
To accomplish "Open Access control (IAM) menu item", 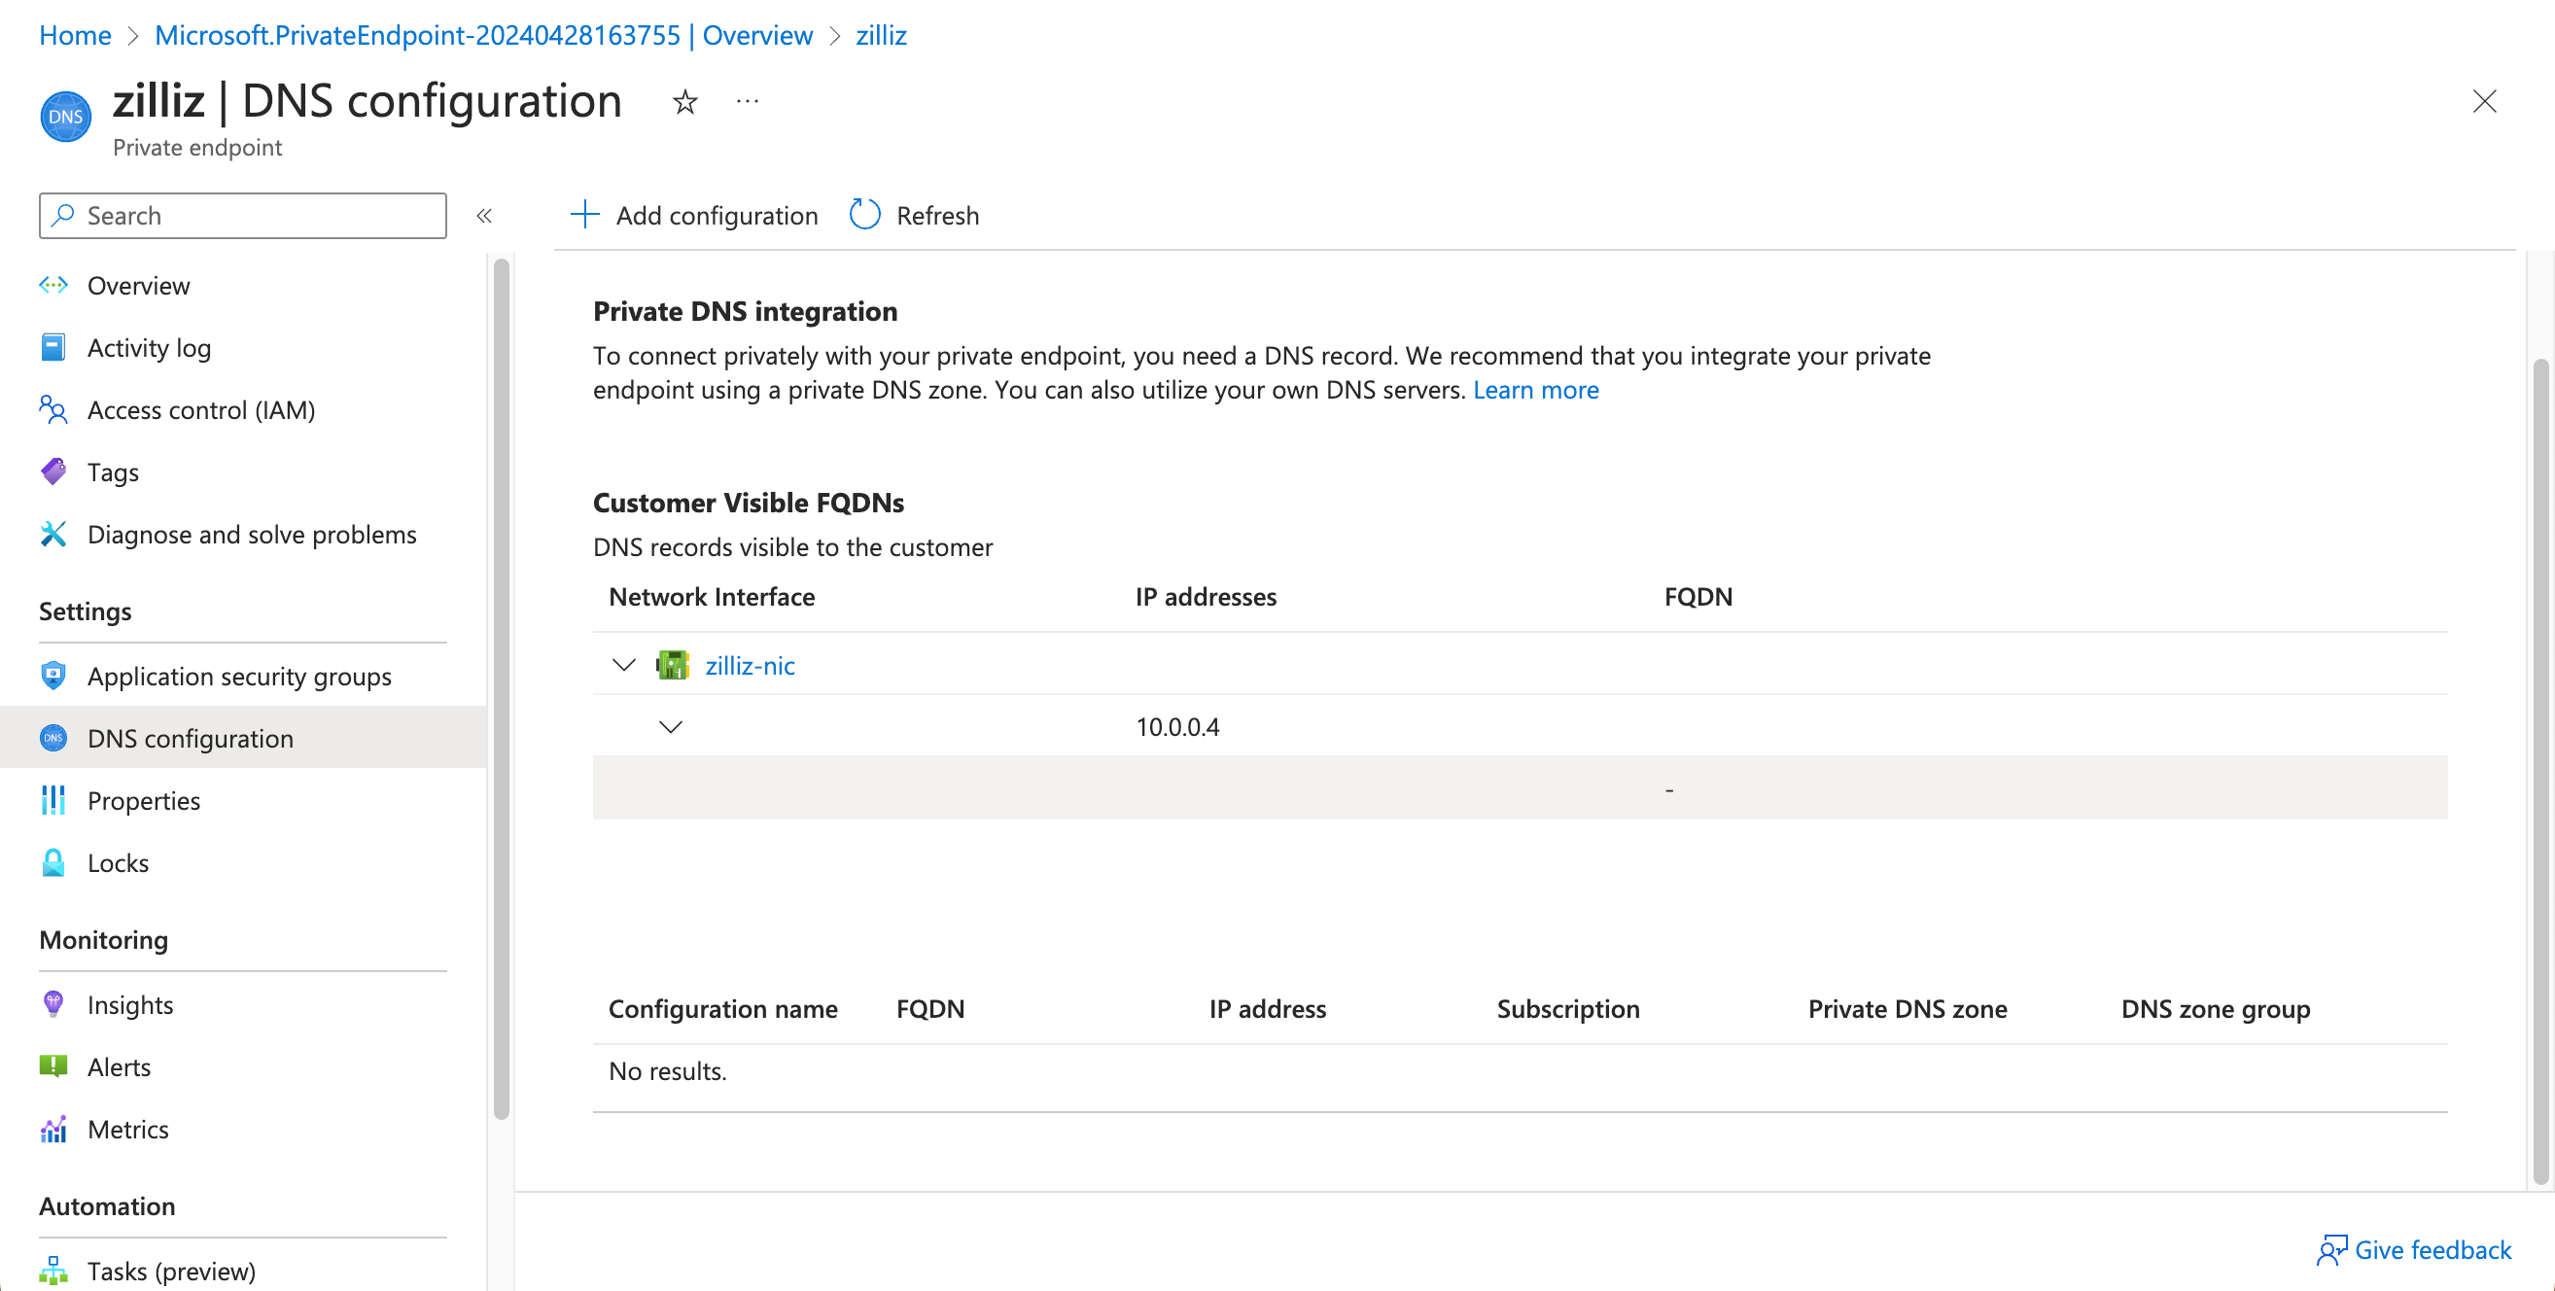I will coord(200,409).
